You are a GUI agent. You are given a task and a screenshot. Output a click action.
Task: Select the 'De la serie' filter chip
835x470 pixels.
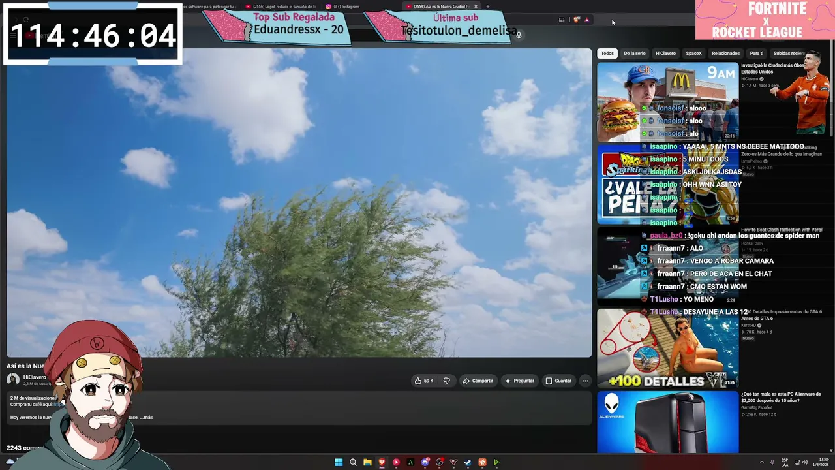(634, 53)
